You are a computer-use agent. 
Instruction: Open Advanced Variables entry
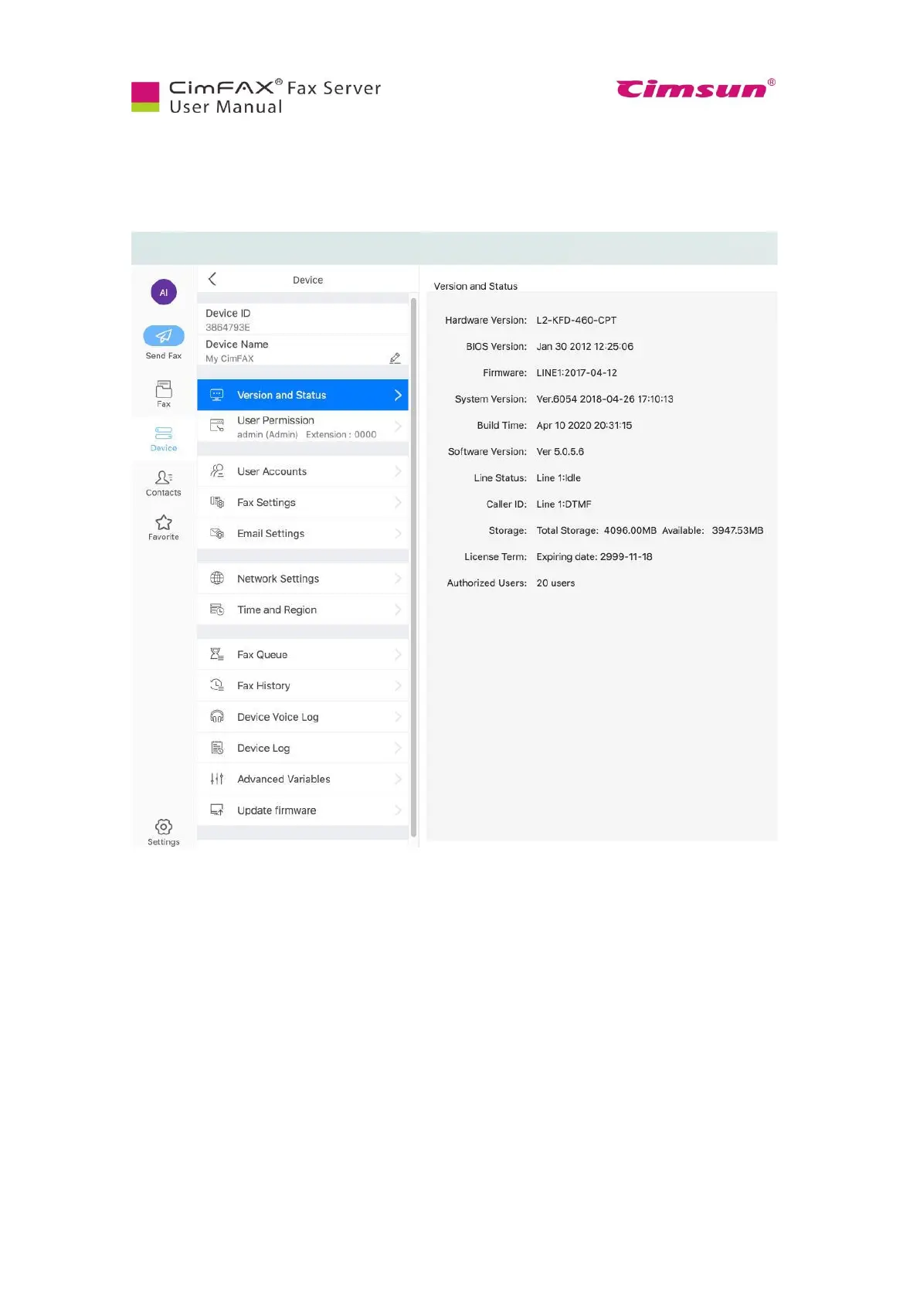click(x=303, y=779)
